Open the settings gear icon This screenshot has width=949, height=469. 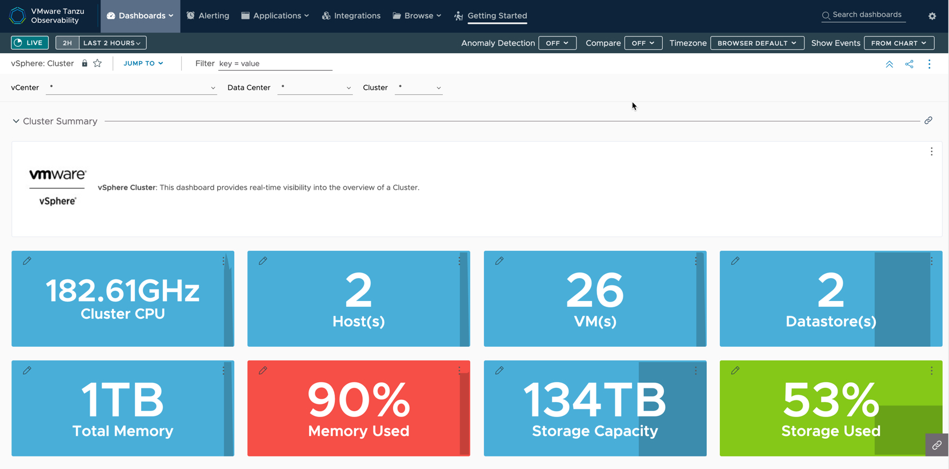[x=932, y=16]
